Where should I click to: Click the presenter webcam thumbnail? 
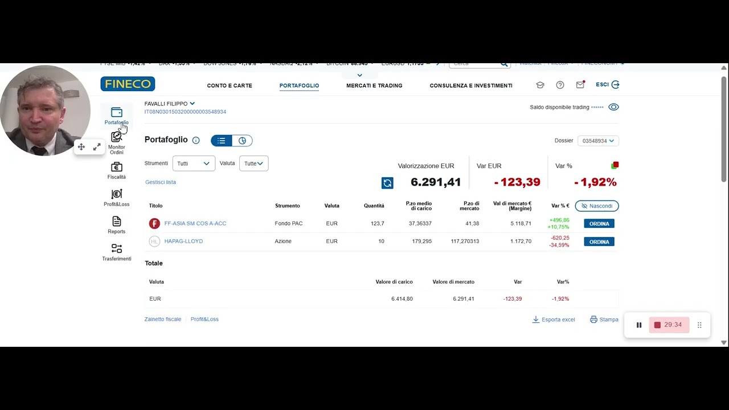coord(45,110)
